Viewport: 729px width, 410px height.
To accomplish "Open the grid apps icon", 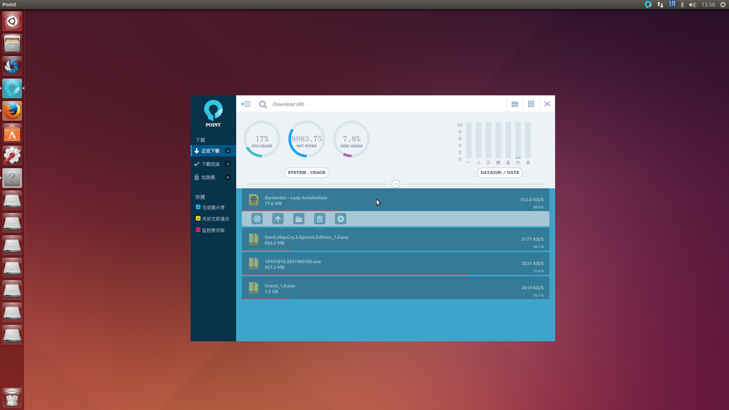I will pyautogui.click(x=531, y=104).
